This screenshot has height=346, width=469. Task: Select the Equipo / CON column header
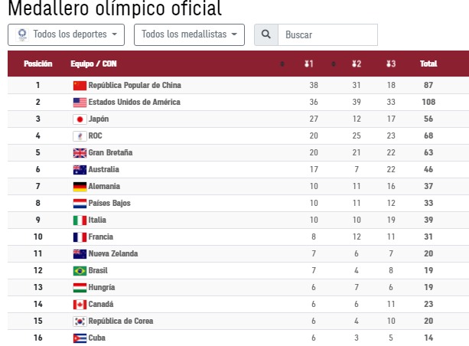tap(93, 64)
